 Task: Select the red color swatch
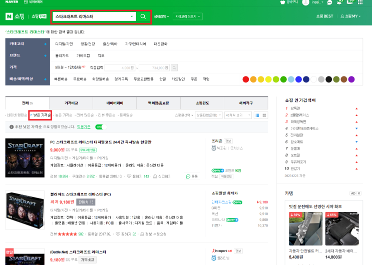(246, 79)
